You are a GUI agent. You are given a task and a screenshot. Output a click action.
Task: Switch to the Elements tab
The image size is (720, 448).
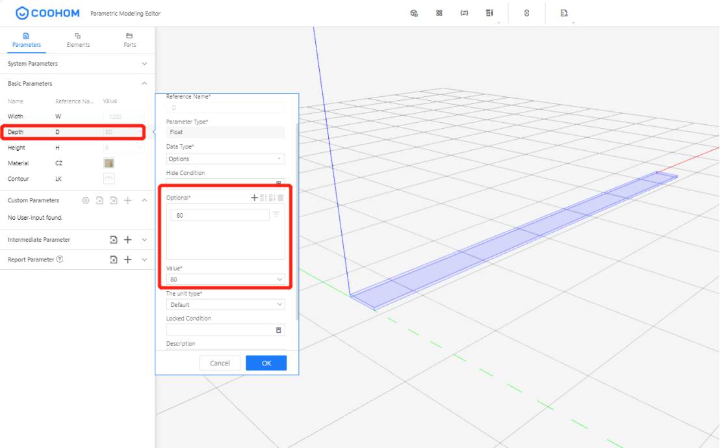point(78,40)
